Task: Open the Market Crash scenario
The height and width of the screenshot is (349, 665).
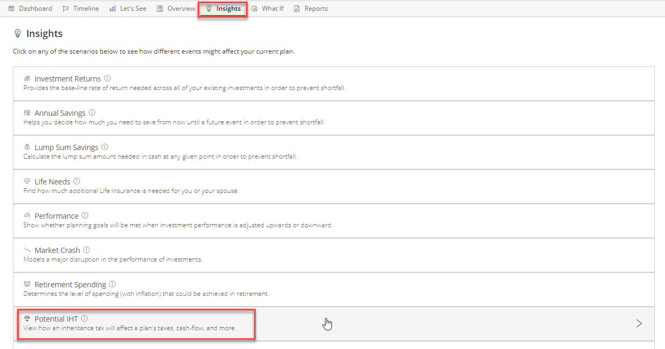Action: [57, 250]
